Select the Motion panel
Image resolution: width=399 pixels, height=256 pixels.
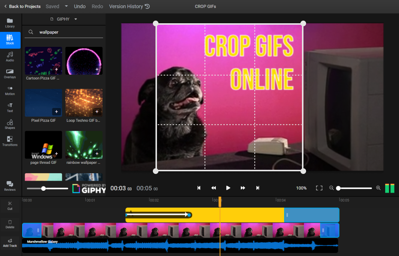coord(10,90)
